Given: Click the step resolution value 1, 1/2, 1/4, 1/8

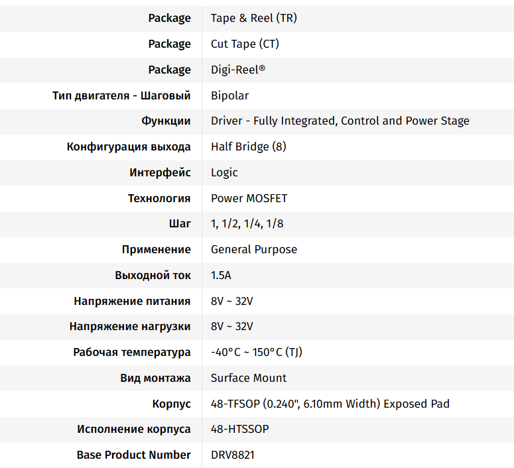Looking at the screenshot, I should point(247,223).
